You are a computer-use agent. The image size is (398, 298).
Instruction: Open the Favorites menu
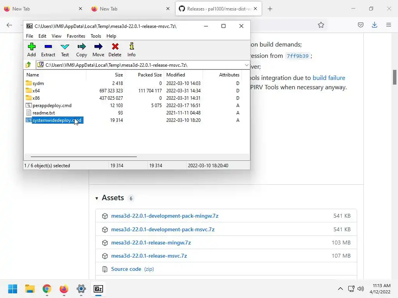coord(76,36)
